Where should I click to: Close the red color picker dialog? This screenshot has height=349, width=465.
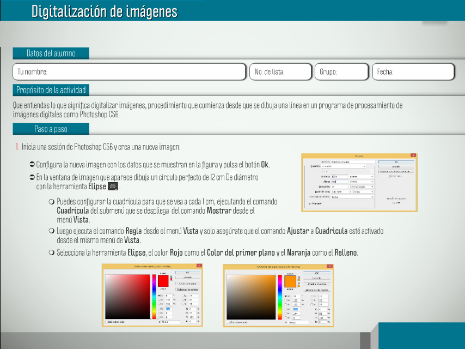199,266
